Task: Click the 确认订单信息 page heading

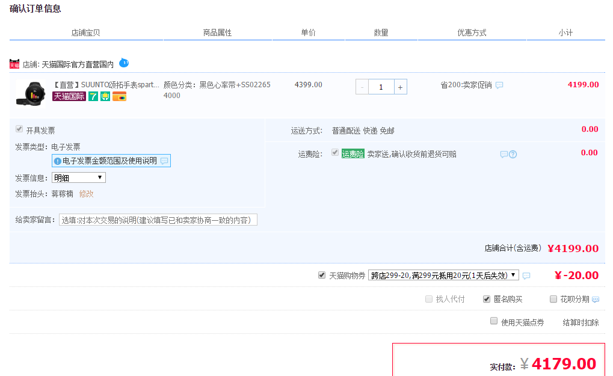Action: pos(35,8)
